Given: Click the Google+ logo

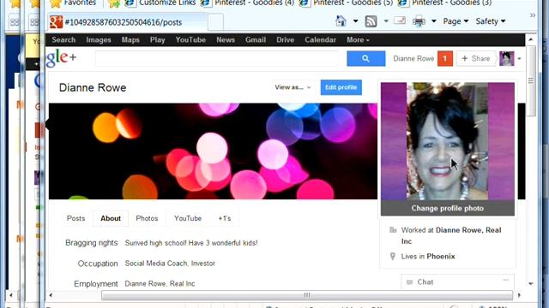Looking at the screenshot, I should coord(61,57).
